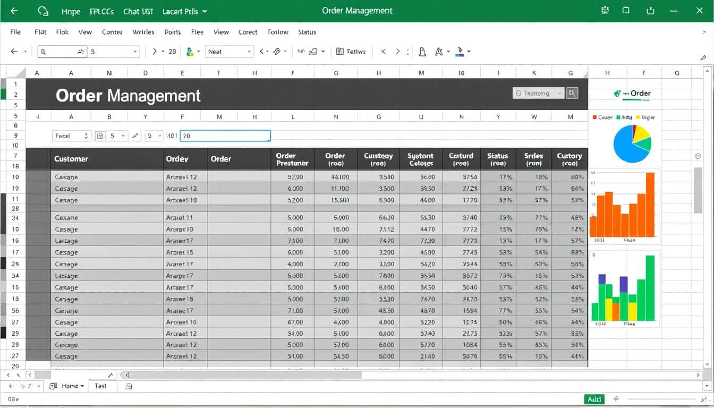Click the pencil edit icon at toolbar right
Image resolution: width=714 pixels, height=408 pixels.
click(x=703, y=57)
